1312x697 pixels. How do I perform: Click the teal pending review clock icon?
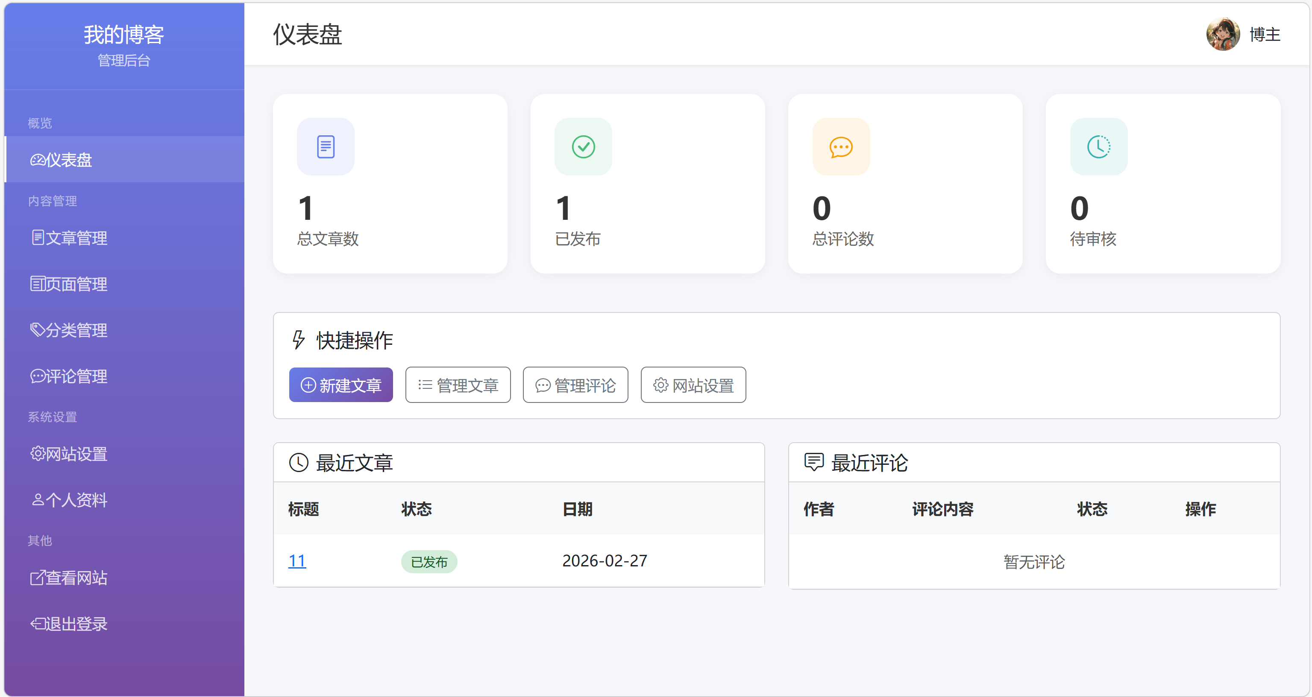tap(1098, 146)
